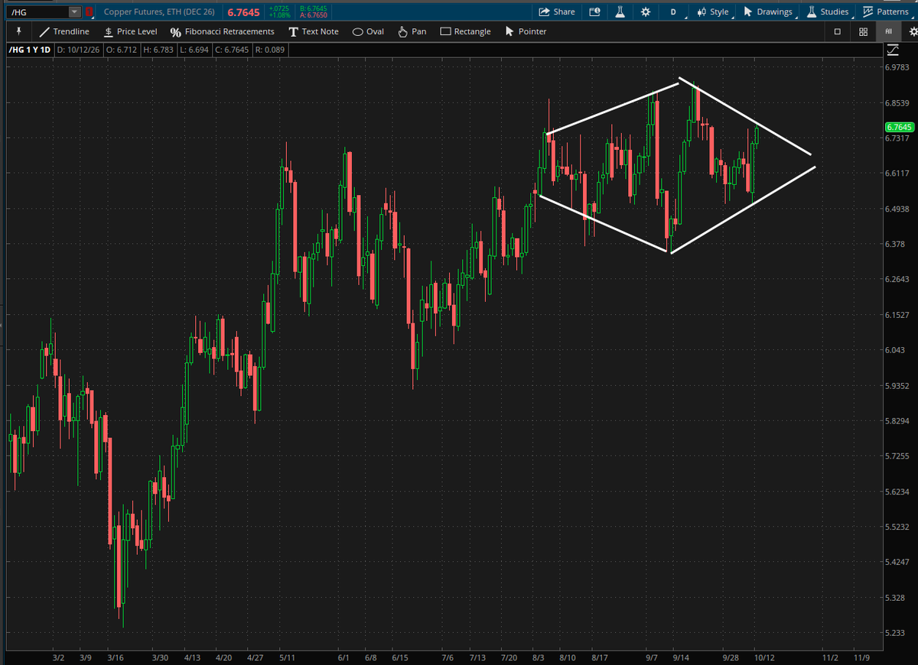Open chart settings gear in top bar
918x665 pixels.
pos(646,11)
